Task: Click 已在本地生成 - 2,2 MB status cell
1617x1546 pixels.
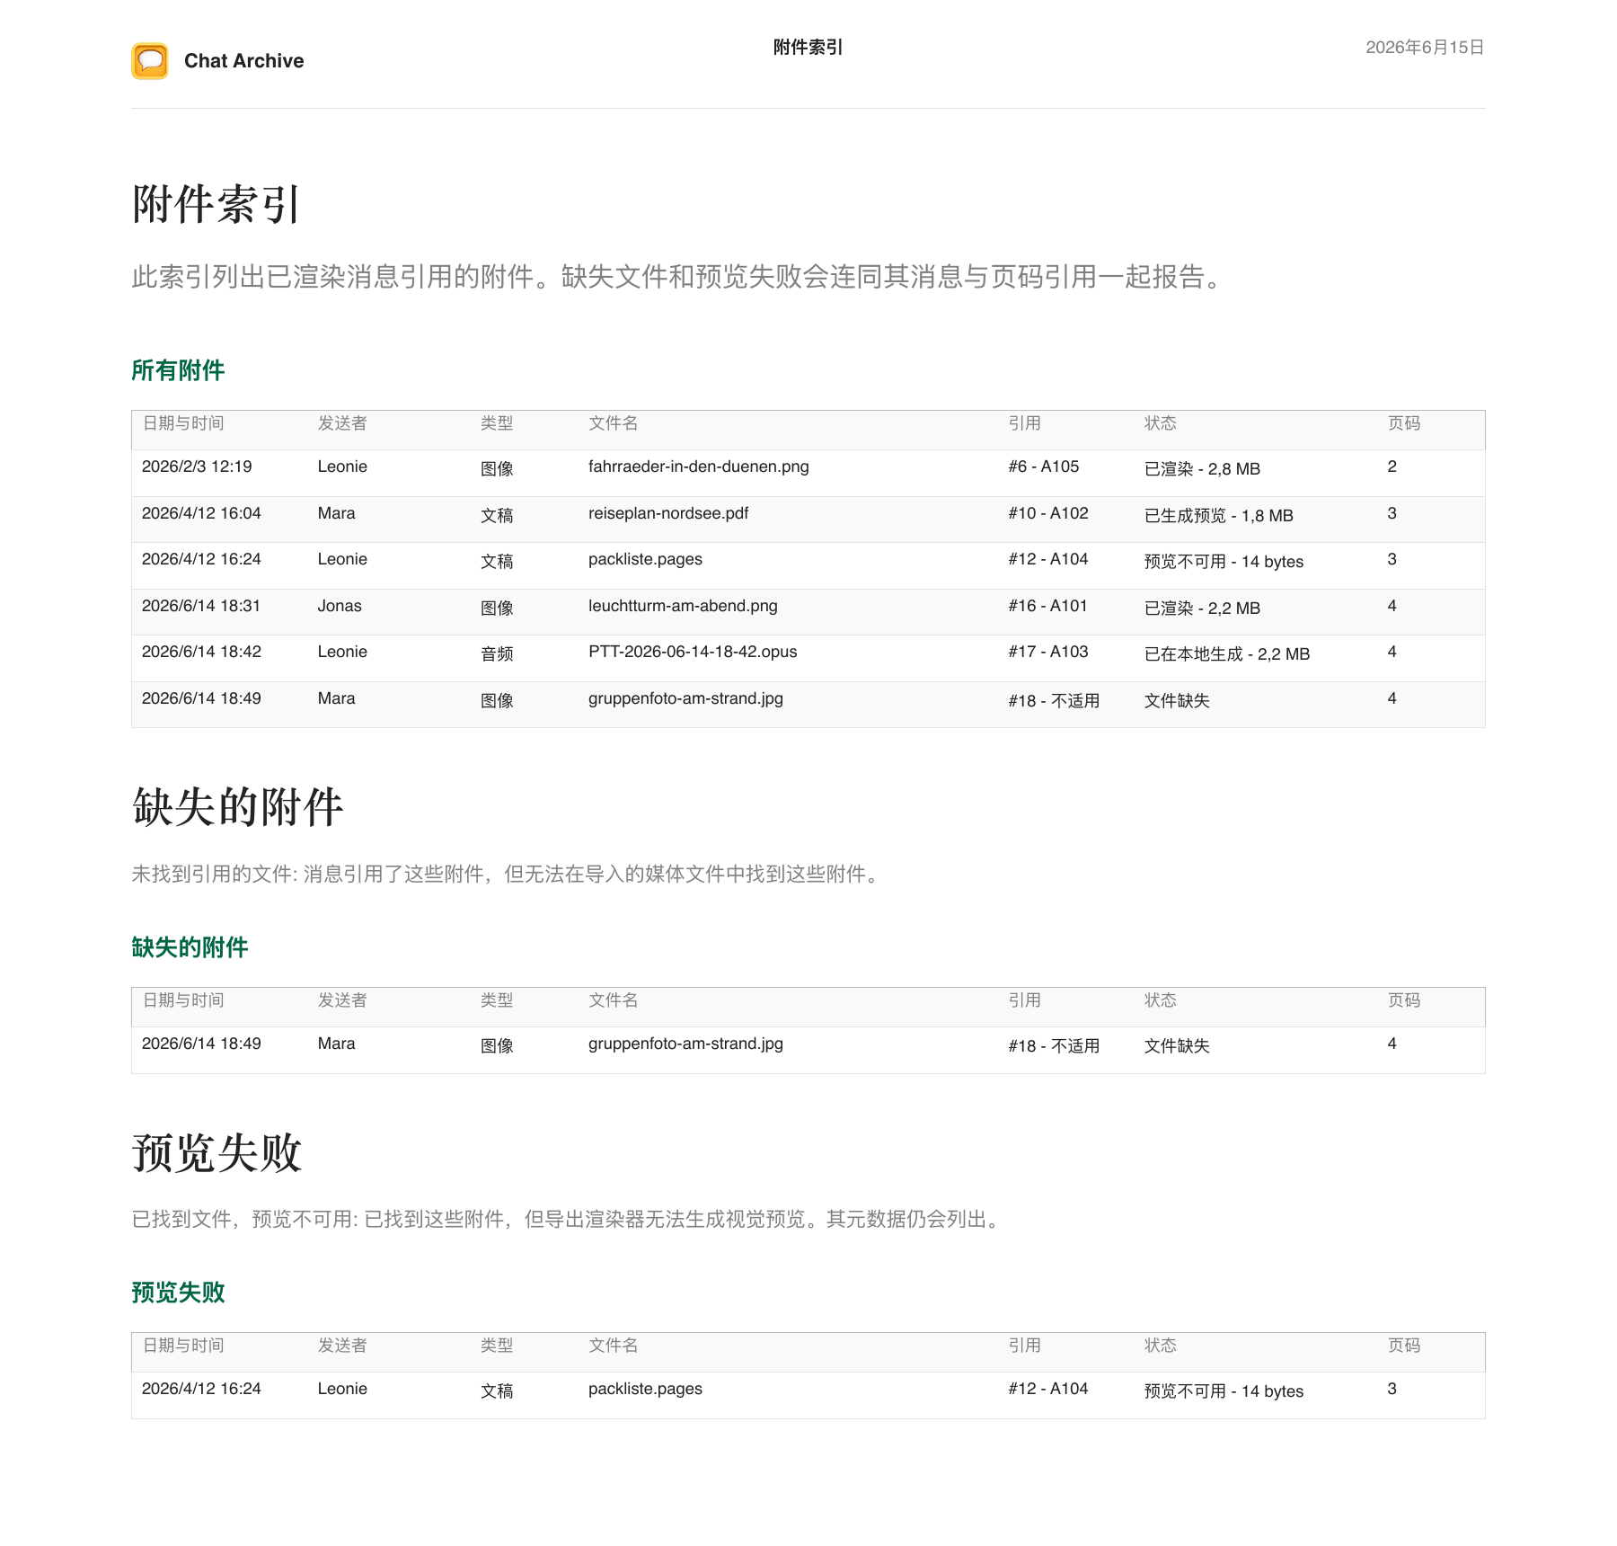Action: 1227,654
